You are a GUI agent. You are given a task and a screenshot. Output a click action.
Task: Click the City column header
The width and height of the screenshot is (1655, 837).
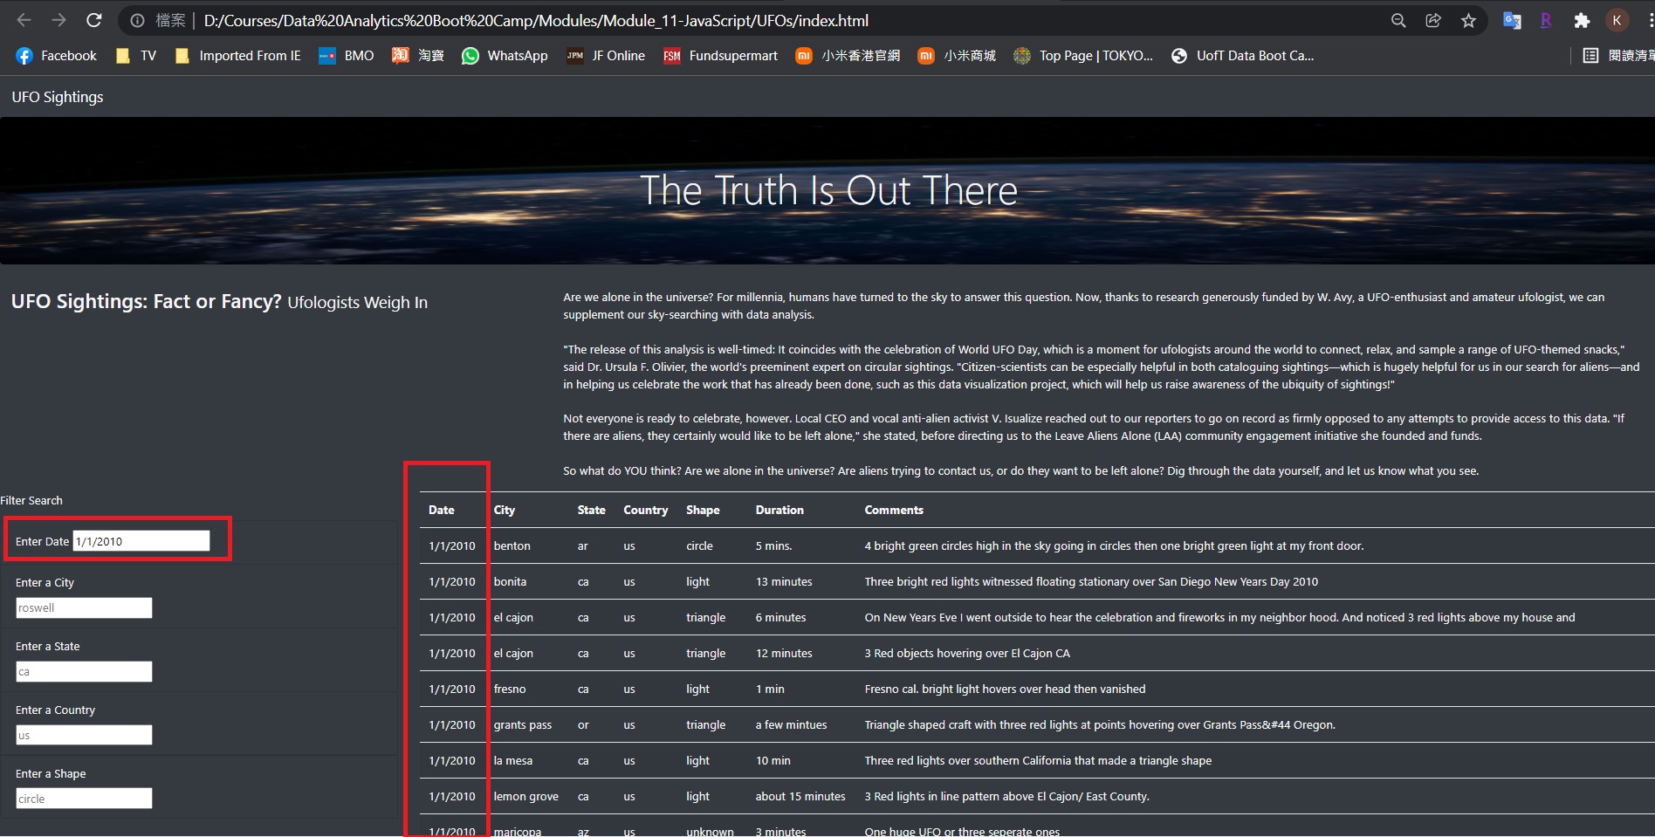(x=505, y=510)
